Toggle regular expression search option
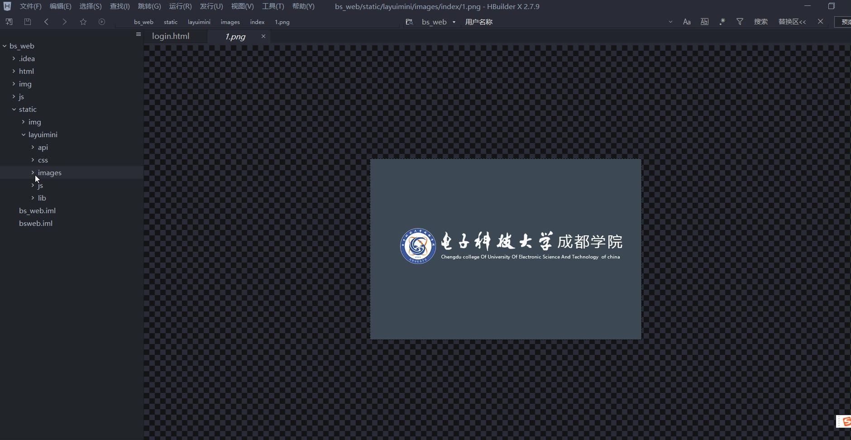 click(722, 22)
